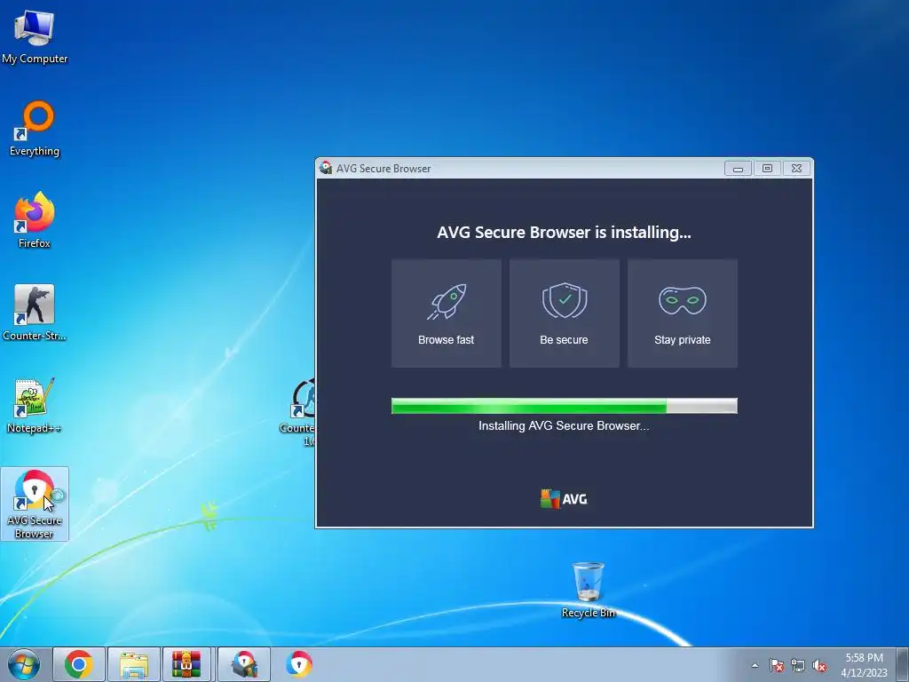Viewport: 909px width, 682px height.
Task: Open the Action Center flag icon
Action: coord(777,665)
